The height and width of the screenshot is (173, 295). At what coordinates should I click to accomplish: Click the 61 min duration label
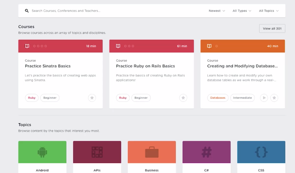pos(182,46)
